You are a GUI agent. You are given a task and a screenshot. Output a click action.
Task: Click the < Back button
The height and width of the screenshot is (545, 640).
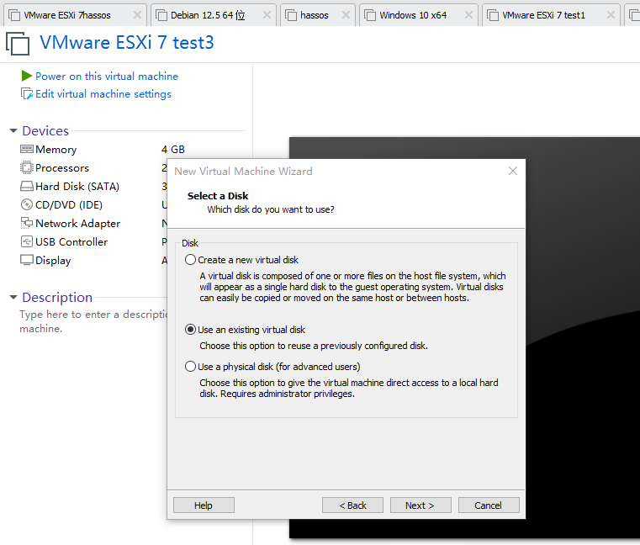click(x=352, y=505)
